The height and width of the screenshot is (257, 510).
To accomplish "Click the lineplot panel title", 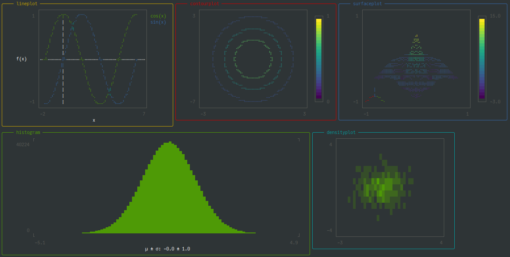I will pos(27,4).
